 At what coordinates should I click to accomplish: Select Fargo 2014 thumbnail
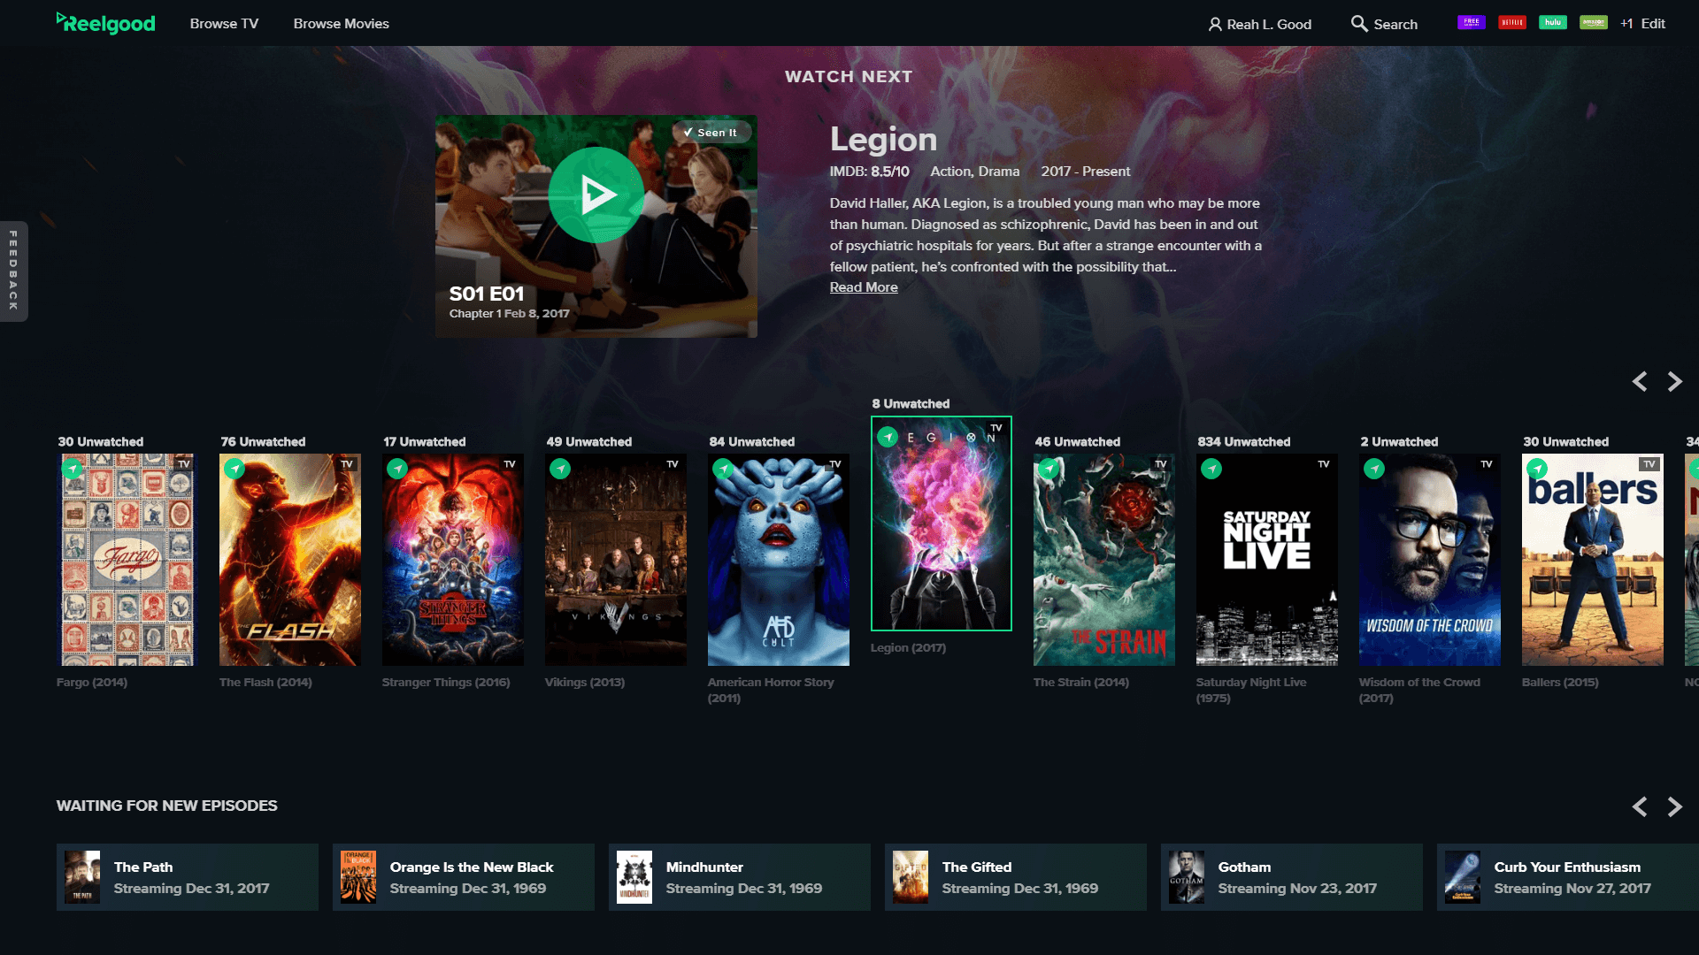click(126, 560)
